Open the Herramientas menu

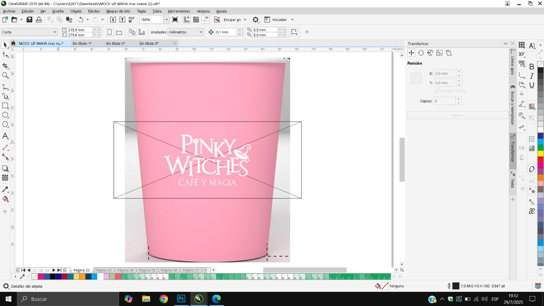pyautogui.click(x=179, y=11)
